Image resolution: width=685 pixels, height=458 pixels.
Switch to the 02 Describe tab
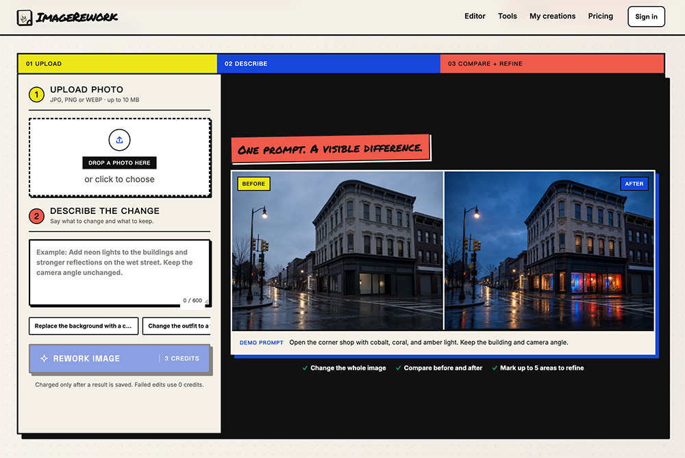pos(329,64)
